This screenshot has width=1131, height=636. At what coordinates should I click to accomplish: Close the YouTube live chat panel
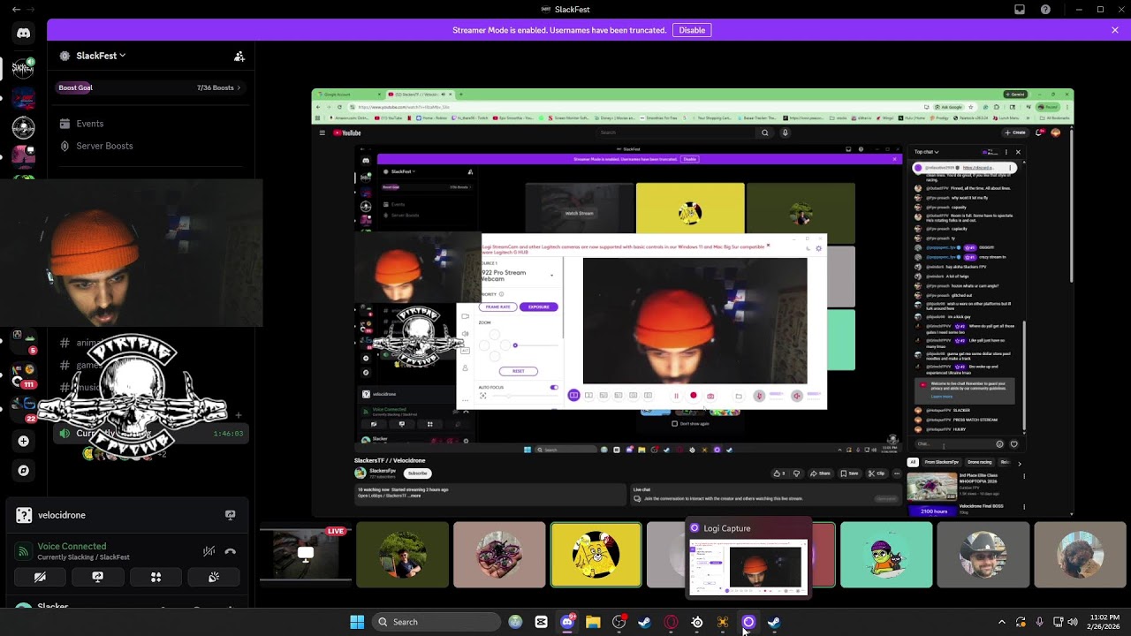point(1018,152)
